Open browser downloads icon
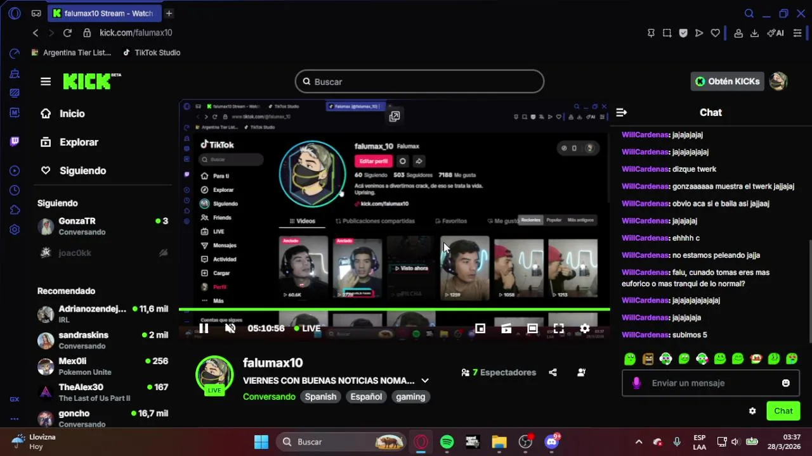This screenshot has height=456, width=812. [x=755, y=33]
